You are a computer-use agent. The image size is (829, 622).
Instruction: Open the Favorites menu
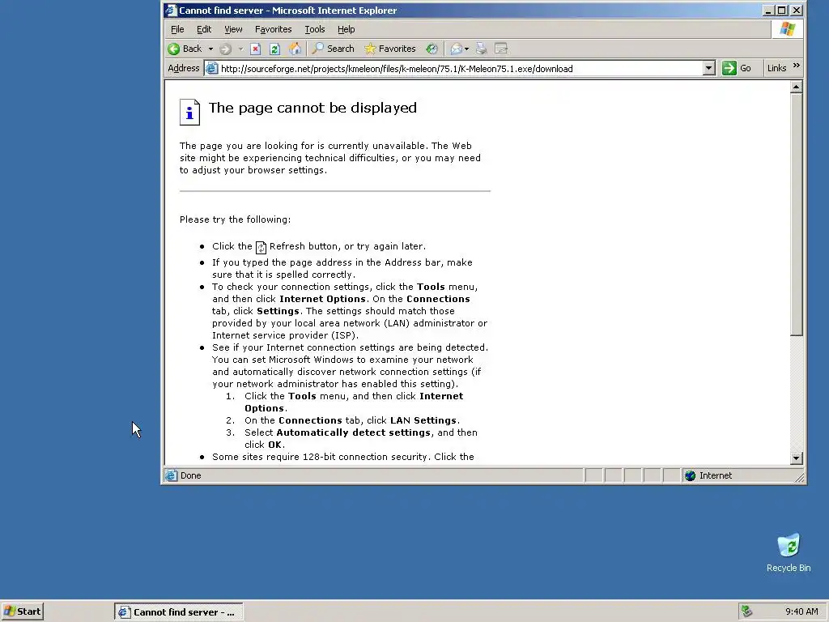coord(274,30)
